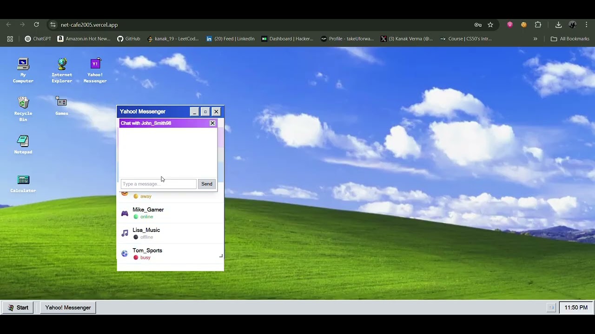Select contact Mike_Gamer
The width and height of the screenshot is (595, 334).
click(170, 213)
